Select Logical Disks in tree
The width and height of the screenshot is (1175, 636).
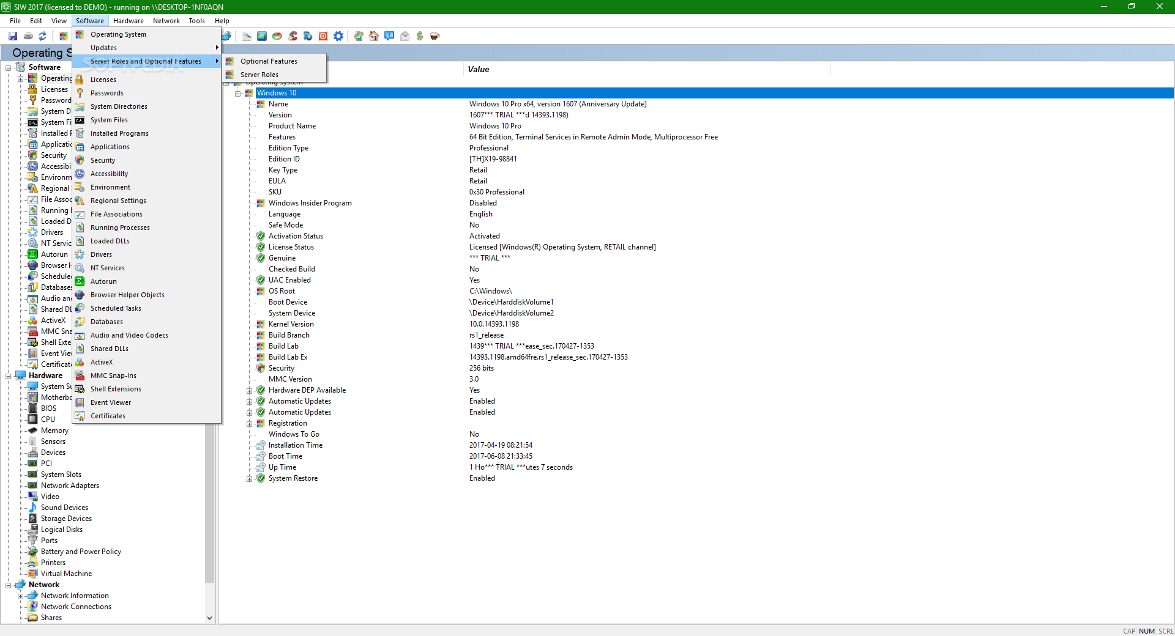pyautogui.click(x=62, y=530)
